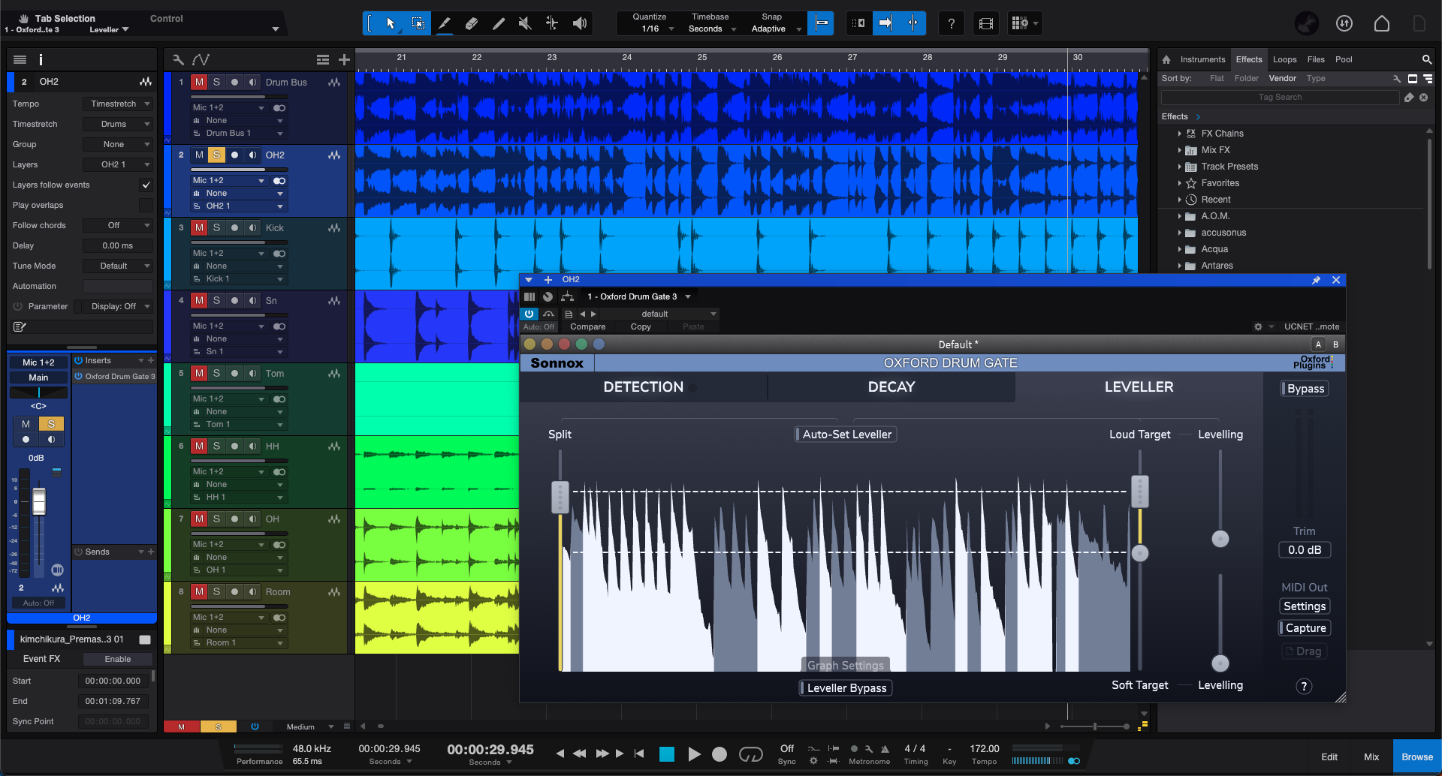
Task: Open the wrench options icon above tracks
Action: click(x=178, y=59)
